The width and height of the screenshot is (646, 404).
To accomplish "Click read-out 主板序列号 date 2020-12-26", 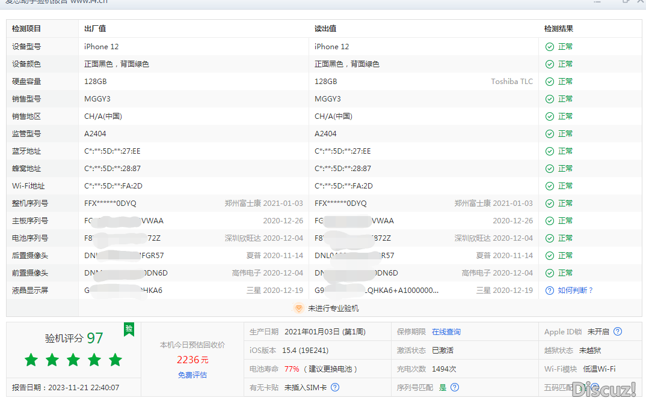I will [x=512, y=221].
